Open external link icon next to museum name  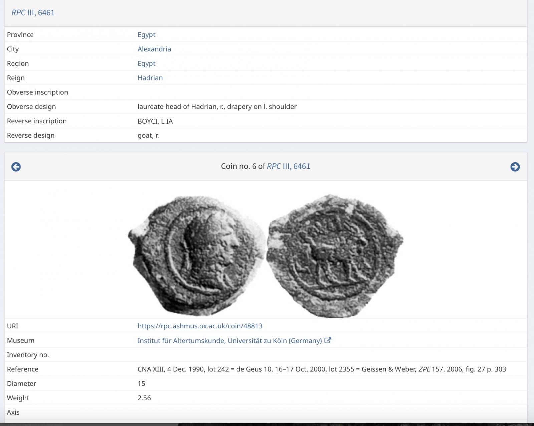328,340
